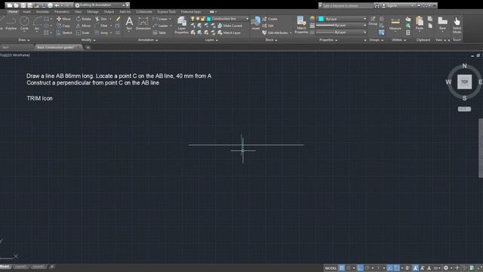Open the Insert ribbon tab
Image resolution: width=483 pixels, height=272 pixels.
point(26,12)
